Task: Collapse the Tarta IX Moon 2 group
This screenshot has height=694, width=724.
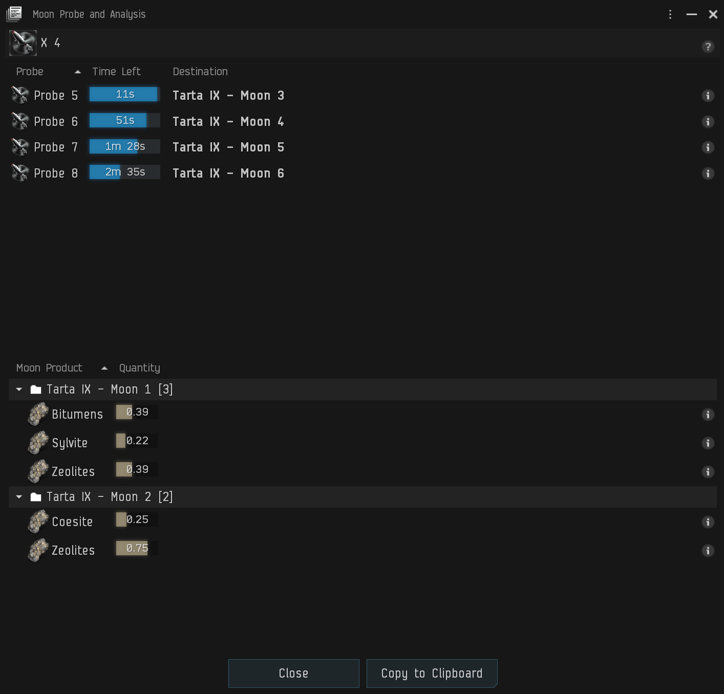Action: [x=19, y=497]
